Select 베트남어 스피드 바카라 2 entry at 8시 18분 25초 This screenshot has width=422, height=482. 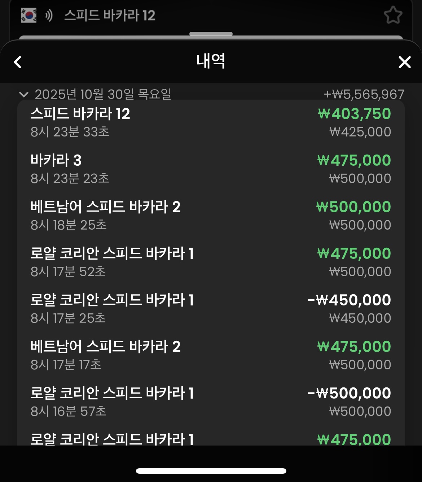[211, 216]
